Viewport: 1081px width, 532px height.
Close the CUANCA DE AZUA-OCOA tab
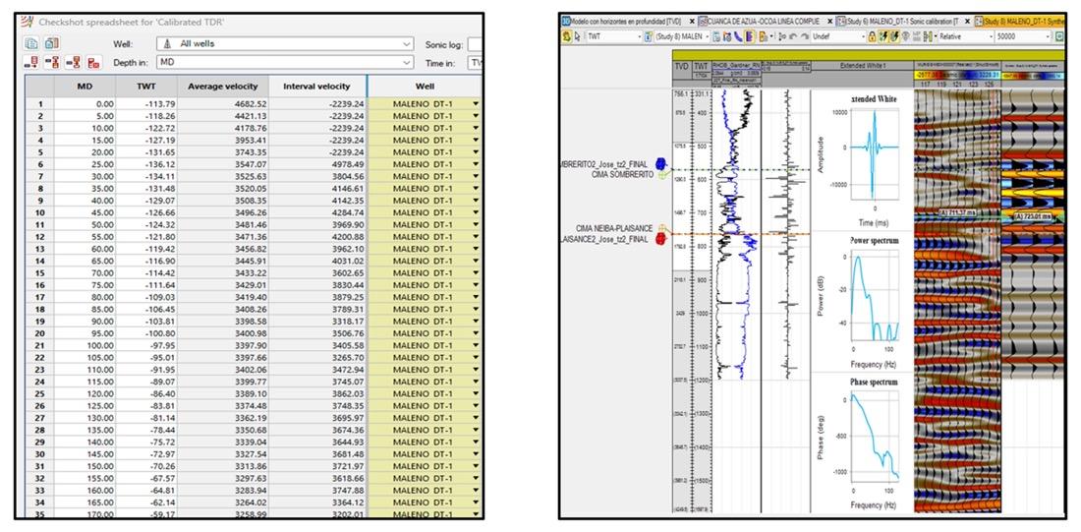click(x=830, y=22)
